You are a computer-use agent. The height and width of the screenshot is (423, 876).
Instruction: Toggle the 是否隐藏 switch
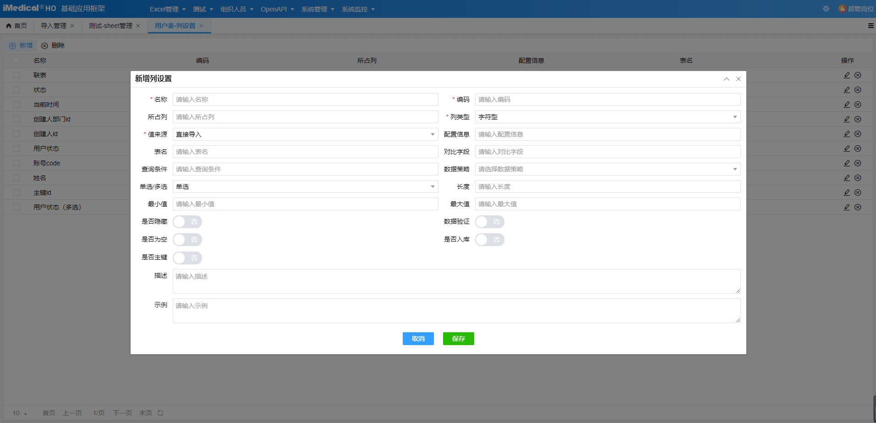pos(187,222)
